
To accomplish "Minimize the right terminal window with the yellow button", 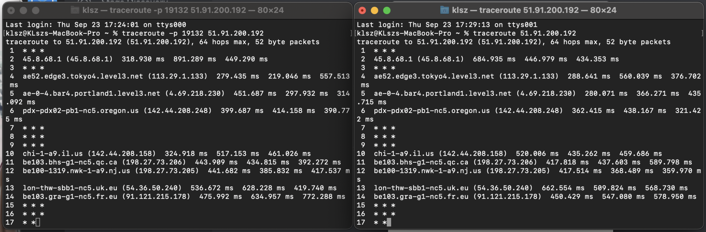I will (x=375, y=11).
